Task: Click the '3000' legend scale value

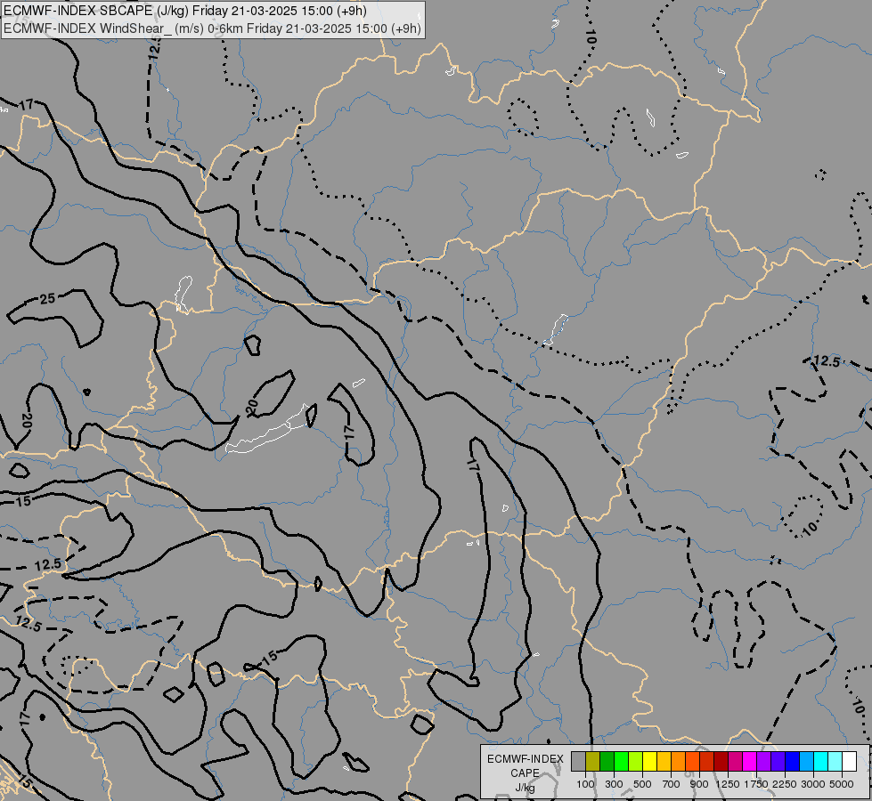Action: pos(813,784)
